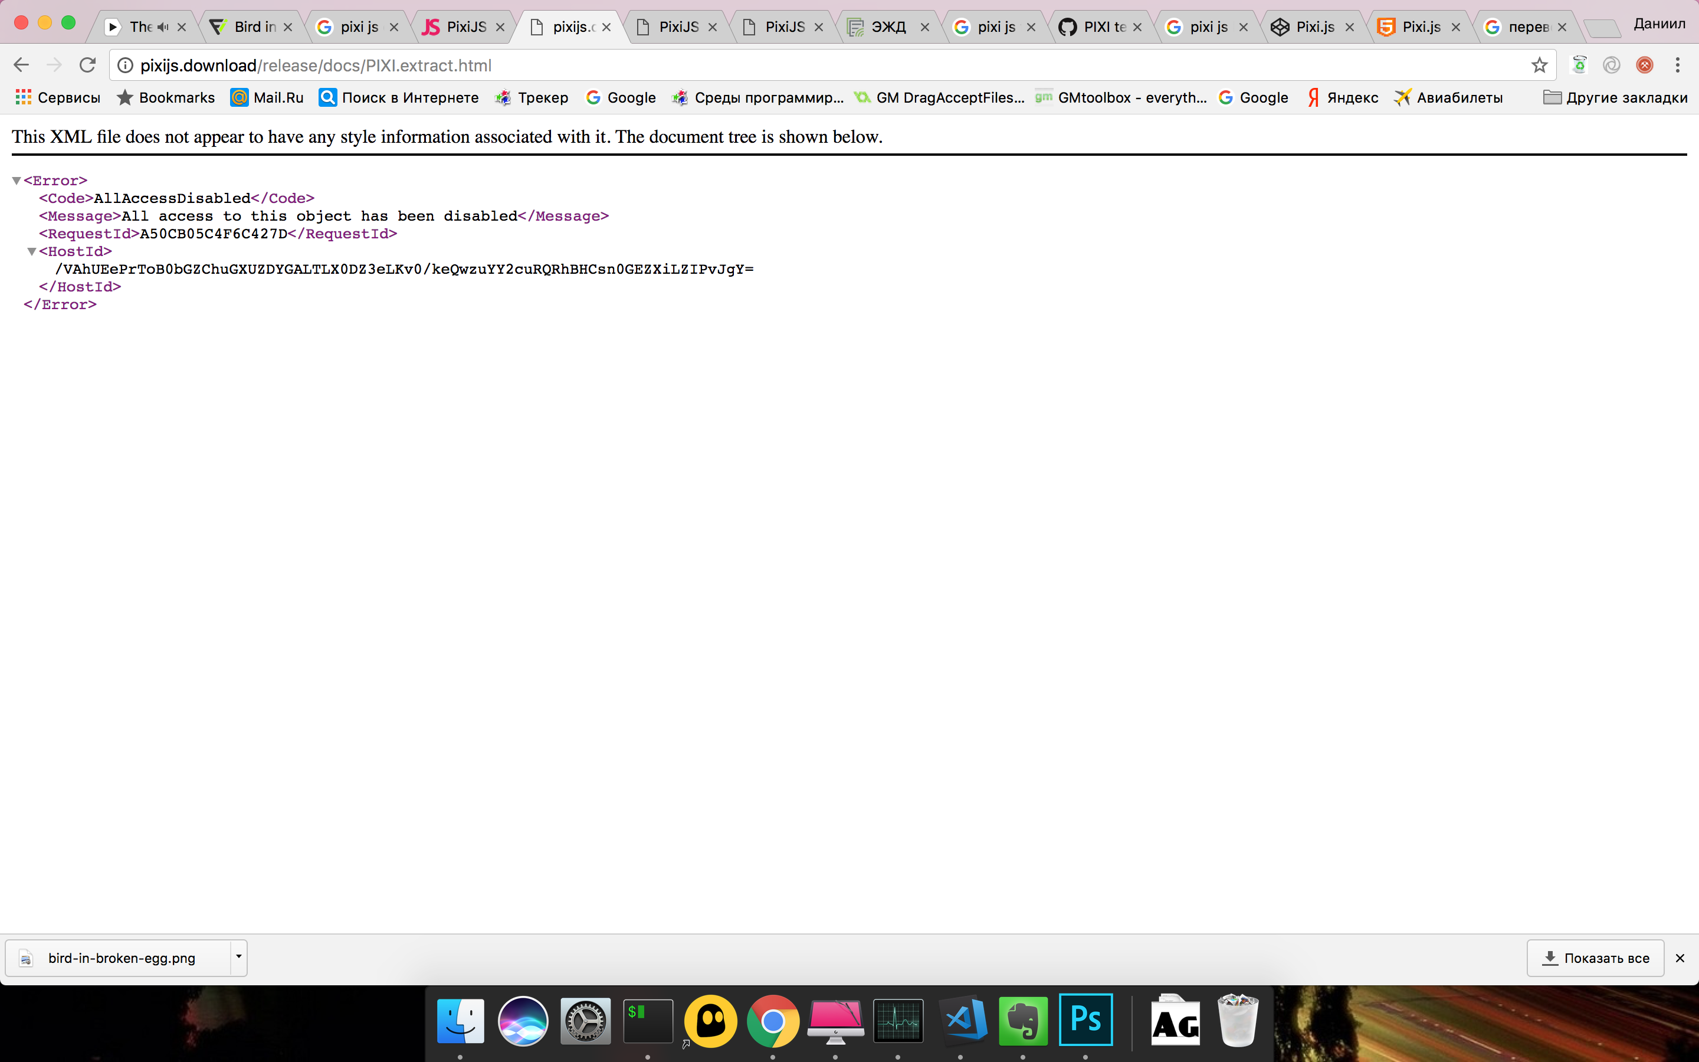Close the downloads bar
1699x1062 pixels.
1680,958
